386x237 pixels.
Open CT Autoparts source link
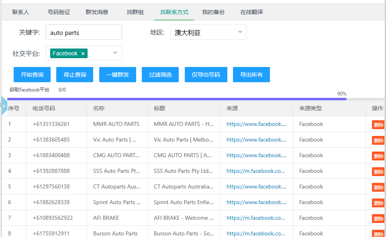coord(256,186)
